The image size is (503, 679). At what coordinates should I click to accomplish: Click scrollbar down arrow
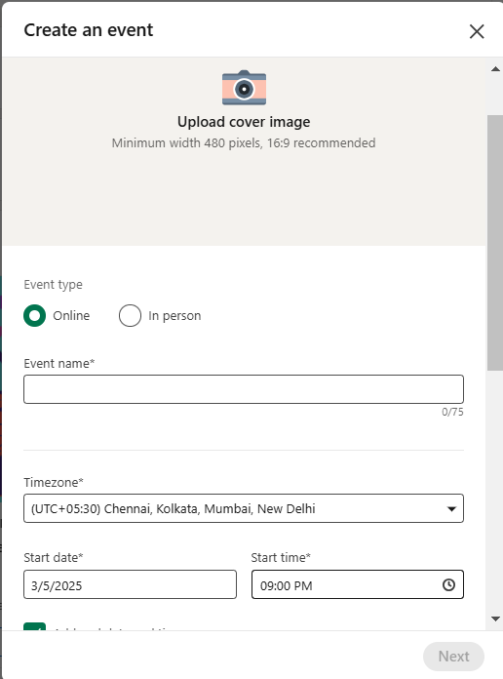tap(495, 619)
